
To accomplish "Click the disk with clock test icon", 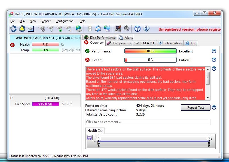I will [51, 29].
